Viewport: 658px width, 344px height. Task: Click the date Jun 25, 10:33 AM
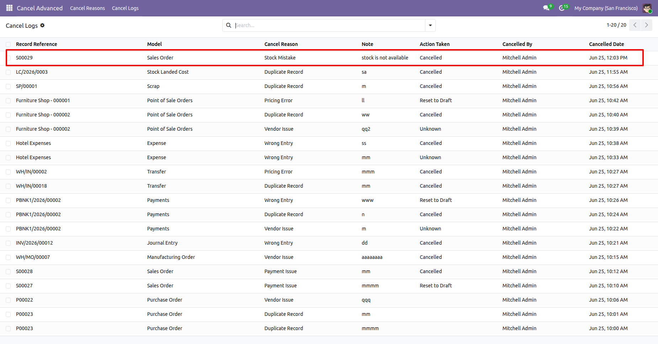click(x=608, y=157)
